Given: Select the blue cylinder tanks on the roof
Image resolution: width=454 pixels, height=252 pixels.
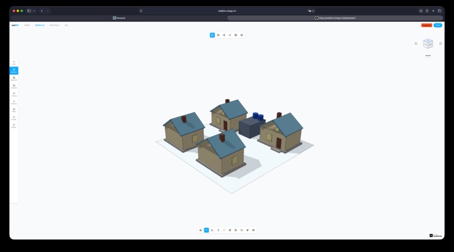Looking at the screenshot, I should 257,116.
